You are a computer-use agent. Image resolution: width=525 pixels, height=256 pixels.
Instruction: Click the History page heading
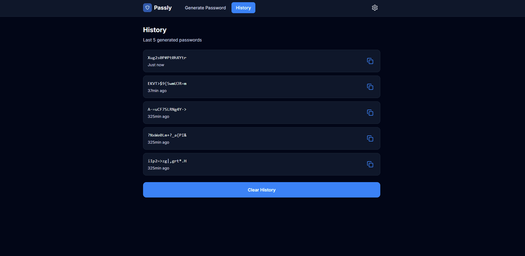[155, 30]
